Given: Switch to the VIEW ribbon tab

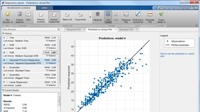Looking at the screenshot, I should point(44,8).
